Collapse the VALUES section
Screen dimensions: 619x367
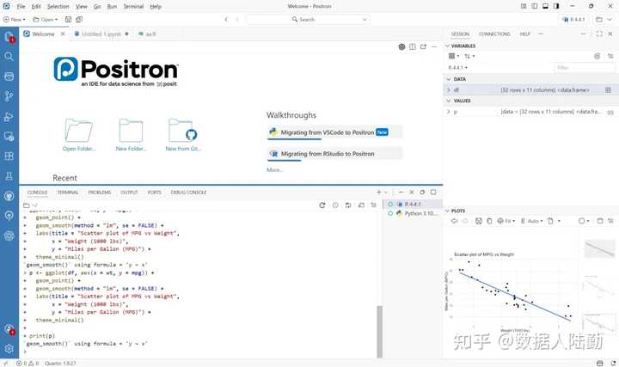449,101
